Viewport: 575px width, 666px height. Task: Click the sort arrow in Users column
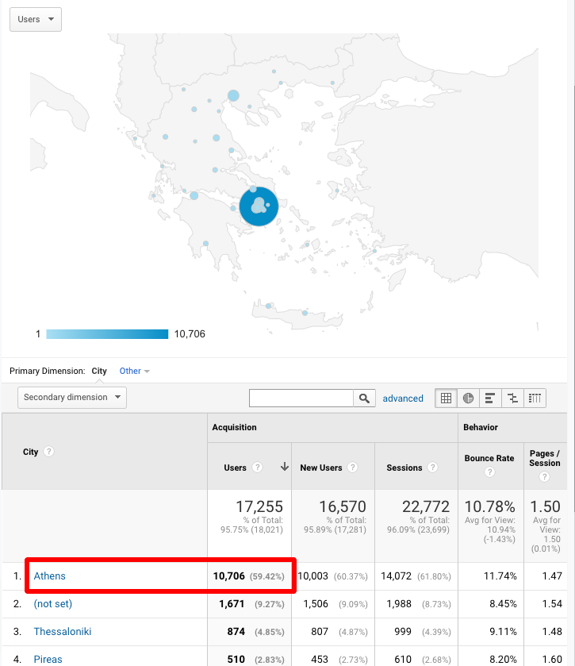click(x=284, y=468)
